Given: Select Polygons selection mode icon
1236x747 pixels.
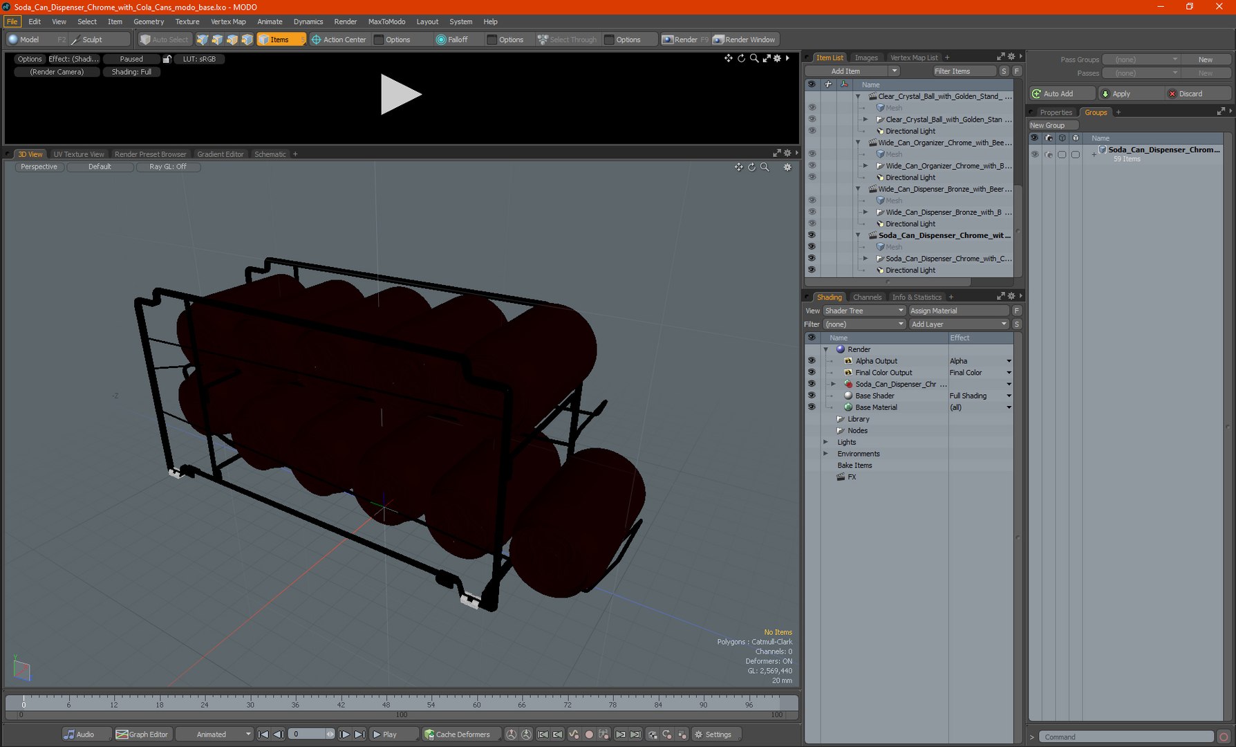Looking at the screenshot, I should [x=232, y=39].
